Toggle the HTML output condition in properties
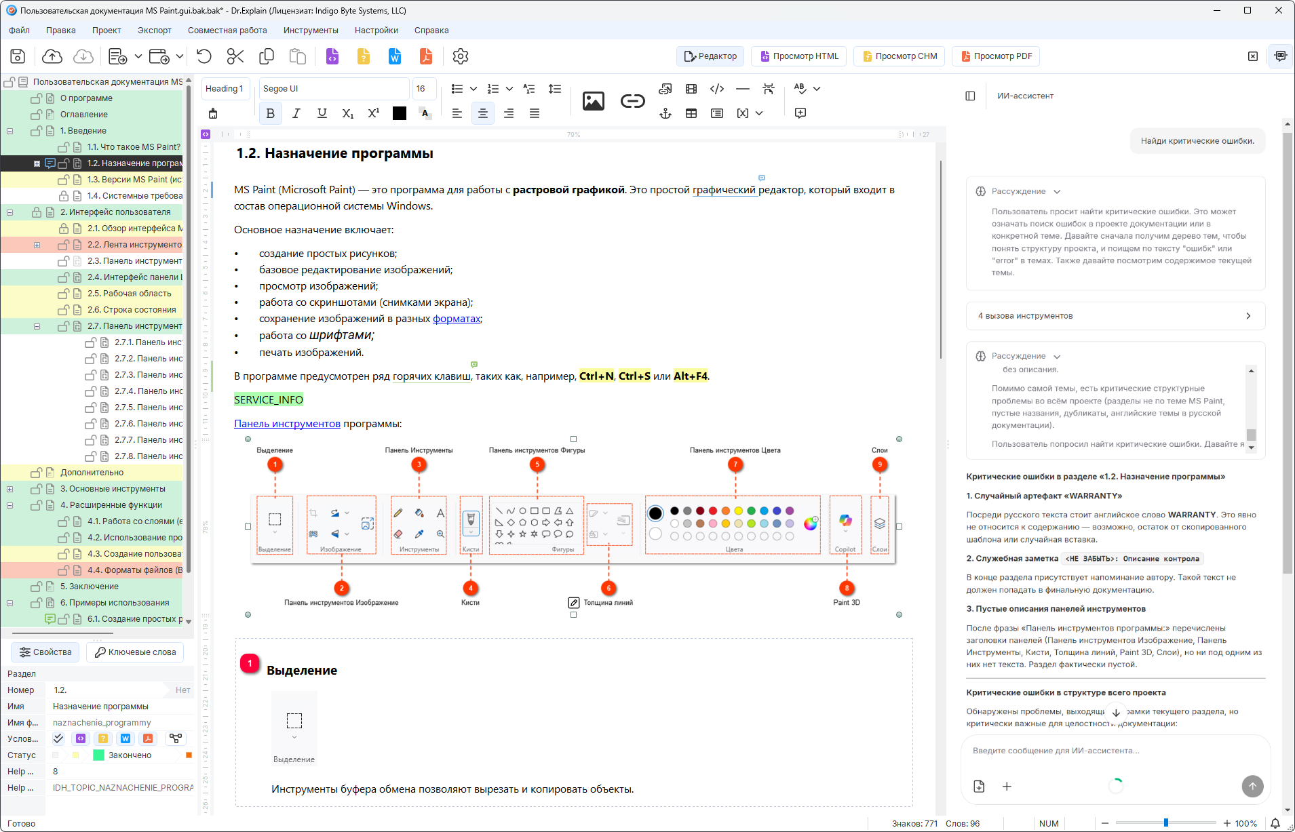 81,738
